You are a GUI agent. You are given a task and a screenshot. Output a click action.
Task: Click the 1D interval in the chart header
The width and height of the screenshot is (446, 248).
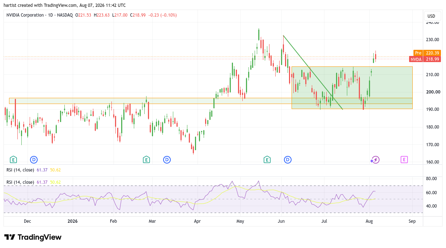click(x=50, y=15)
